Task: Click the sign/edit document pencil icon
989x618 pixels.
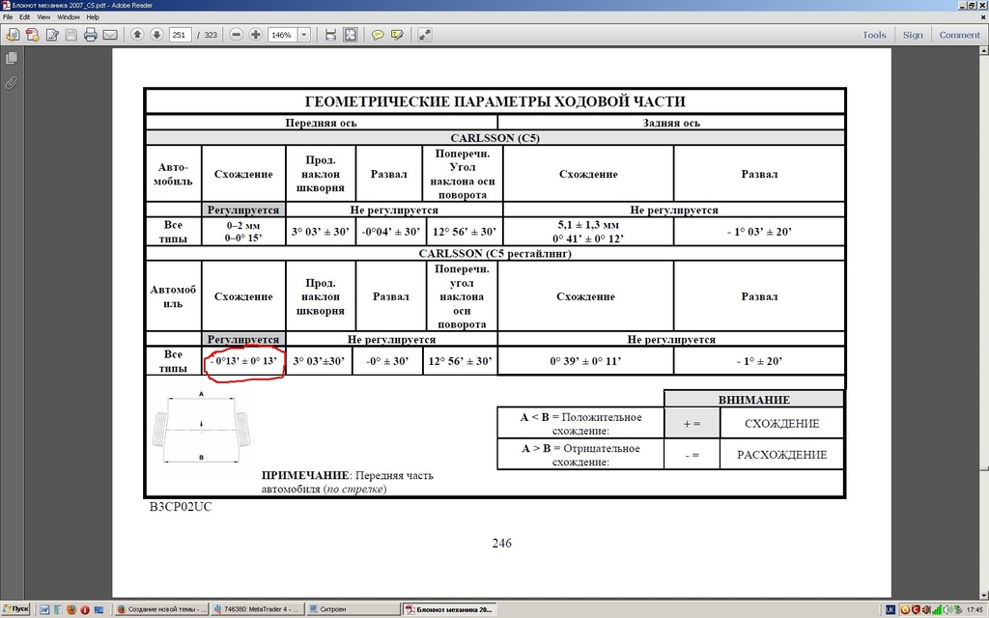Action: (x=52, y=35)
